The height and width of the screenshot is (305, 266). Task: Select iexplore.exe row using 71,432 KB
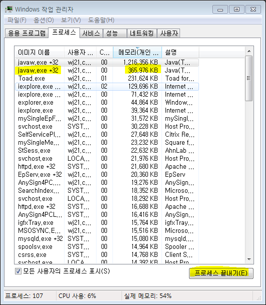pos(107,94)
